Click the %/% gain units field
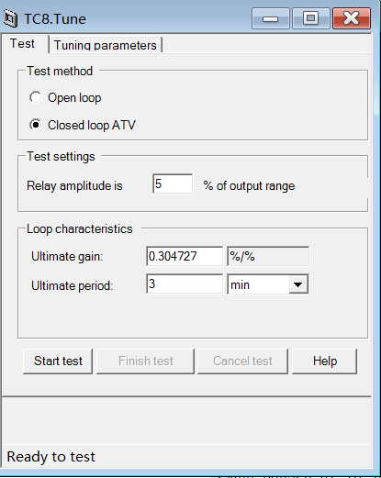Image resolution: width=381 pixels, height=478 pixels. coord(268,256)
